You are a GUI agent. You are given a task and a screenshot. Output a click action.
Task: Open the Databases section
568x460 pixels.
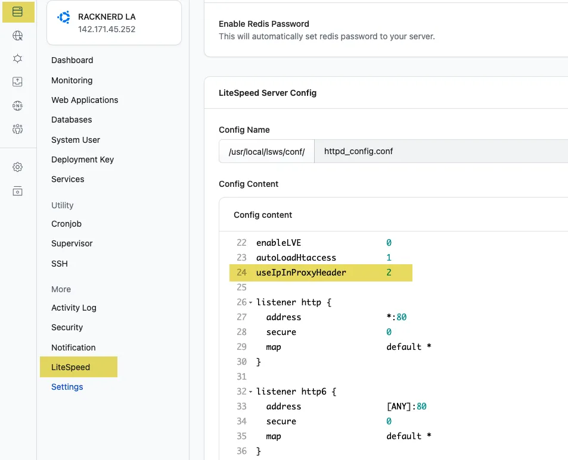point(72,120)
